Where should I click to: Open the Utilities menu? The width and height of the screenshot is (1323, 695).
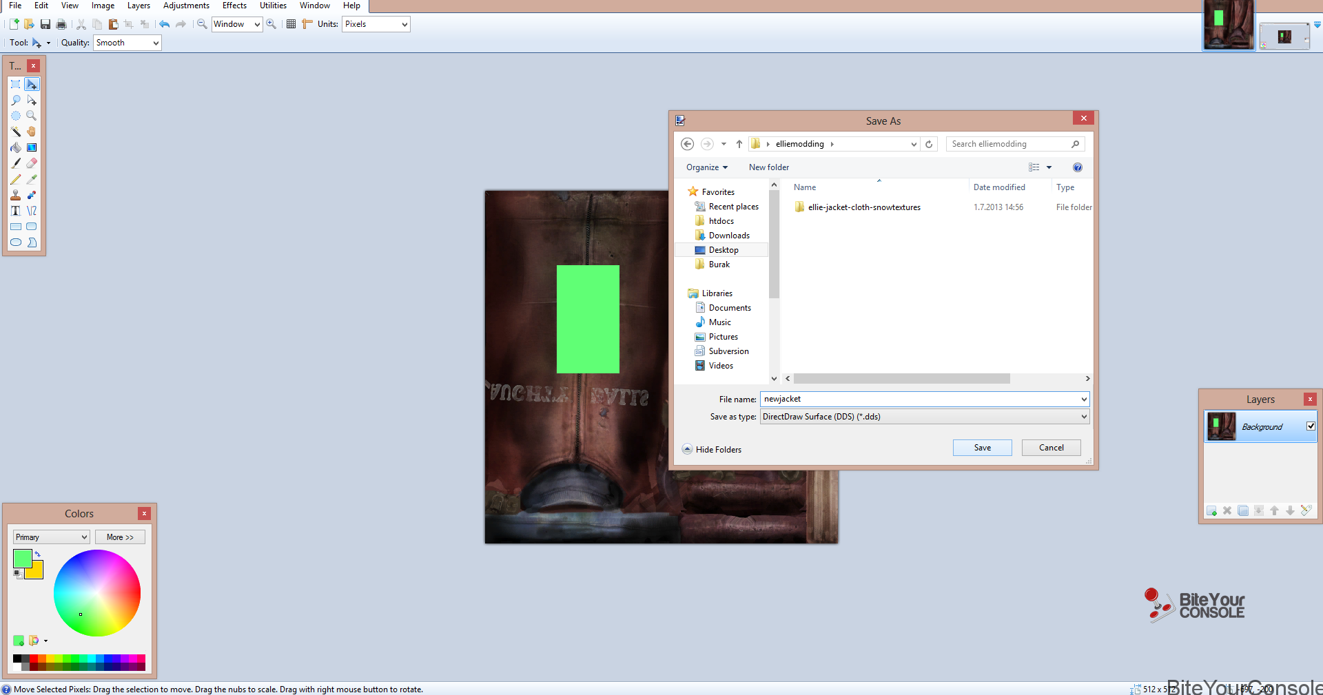(273, 6)
